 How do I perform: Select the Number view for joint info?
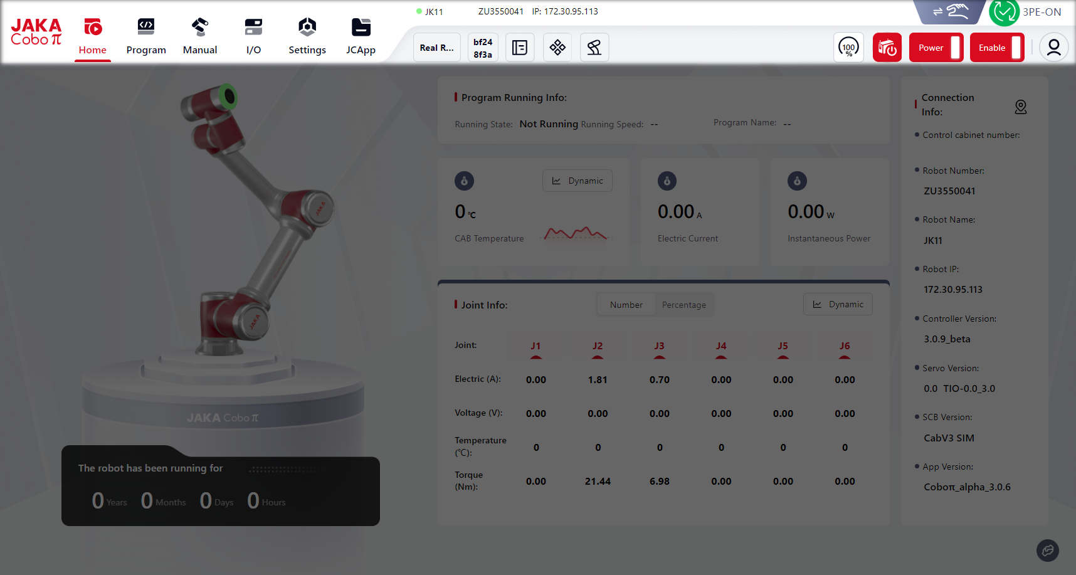[x=626, y=305]
